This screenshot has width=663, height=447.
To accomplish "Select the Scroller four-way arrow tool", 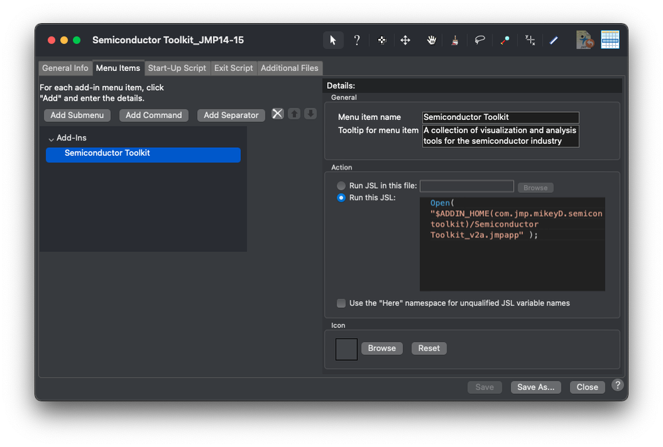I will pyautogui.click(x=405, y=40).
